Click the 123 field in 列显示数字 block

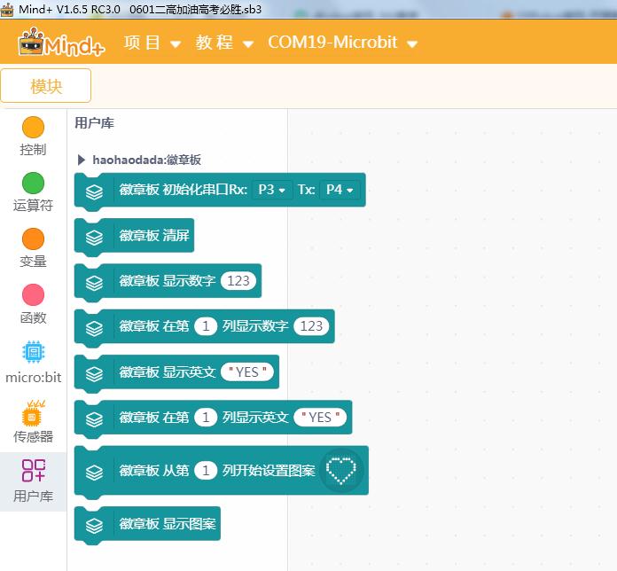coord(311,326)
